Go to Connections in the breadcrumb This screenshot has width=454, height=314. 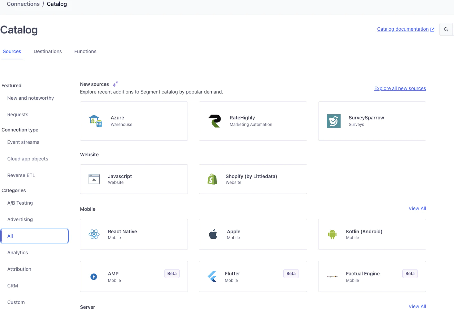[x=23, y=4]
